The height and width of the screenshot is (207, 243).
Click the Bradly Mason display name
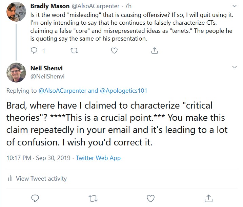(50, 6)
